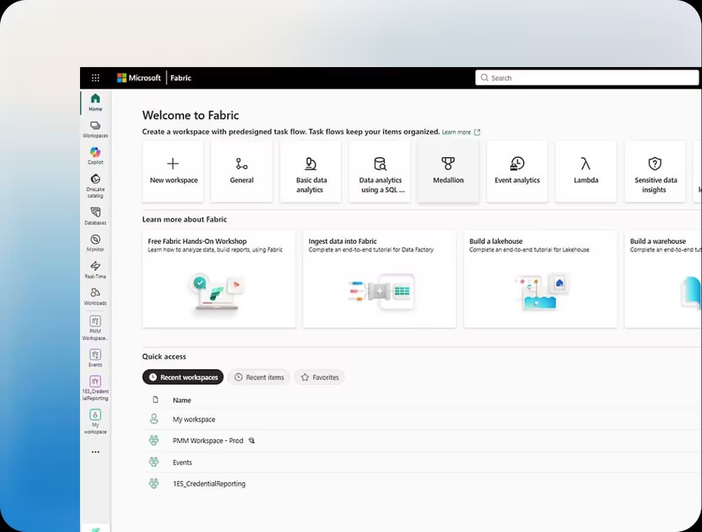
Task: Open OneLake catalog in sidebar
Action: [95, 185]
